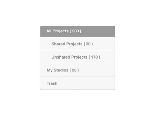View the Trash row at the bottom
155x116 pixels.
[78, 83]
